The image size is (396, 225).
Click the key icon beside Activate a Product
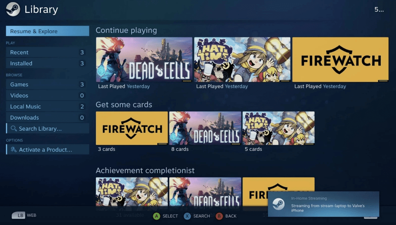14,150
